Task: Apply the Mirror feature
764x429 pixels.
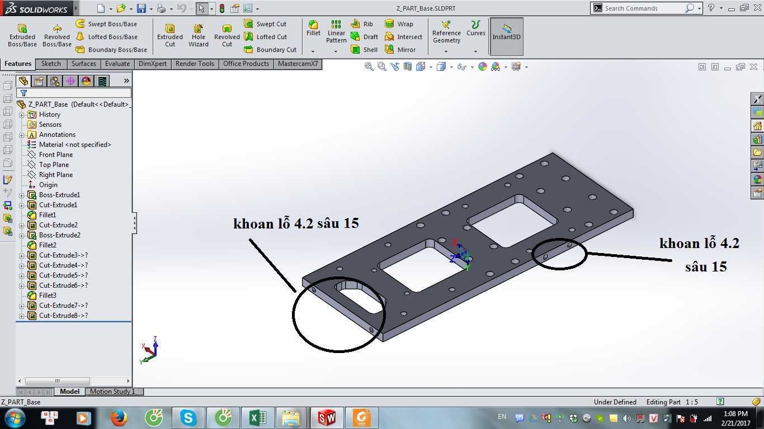Action: [x=400, y=50]
